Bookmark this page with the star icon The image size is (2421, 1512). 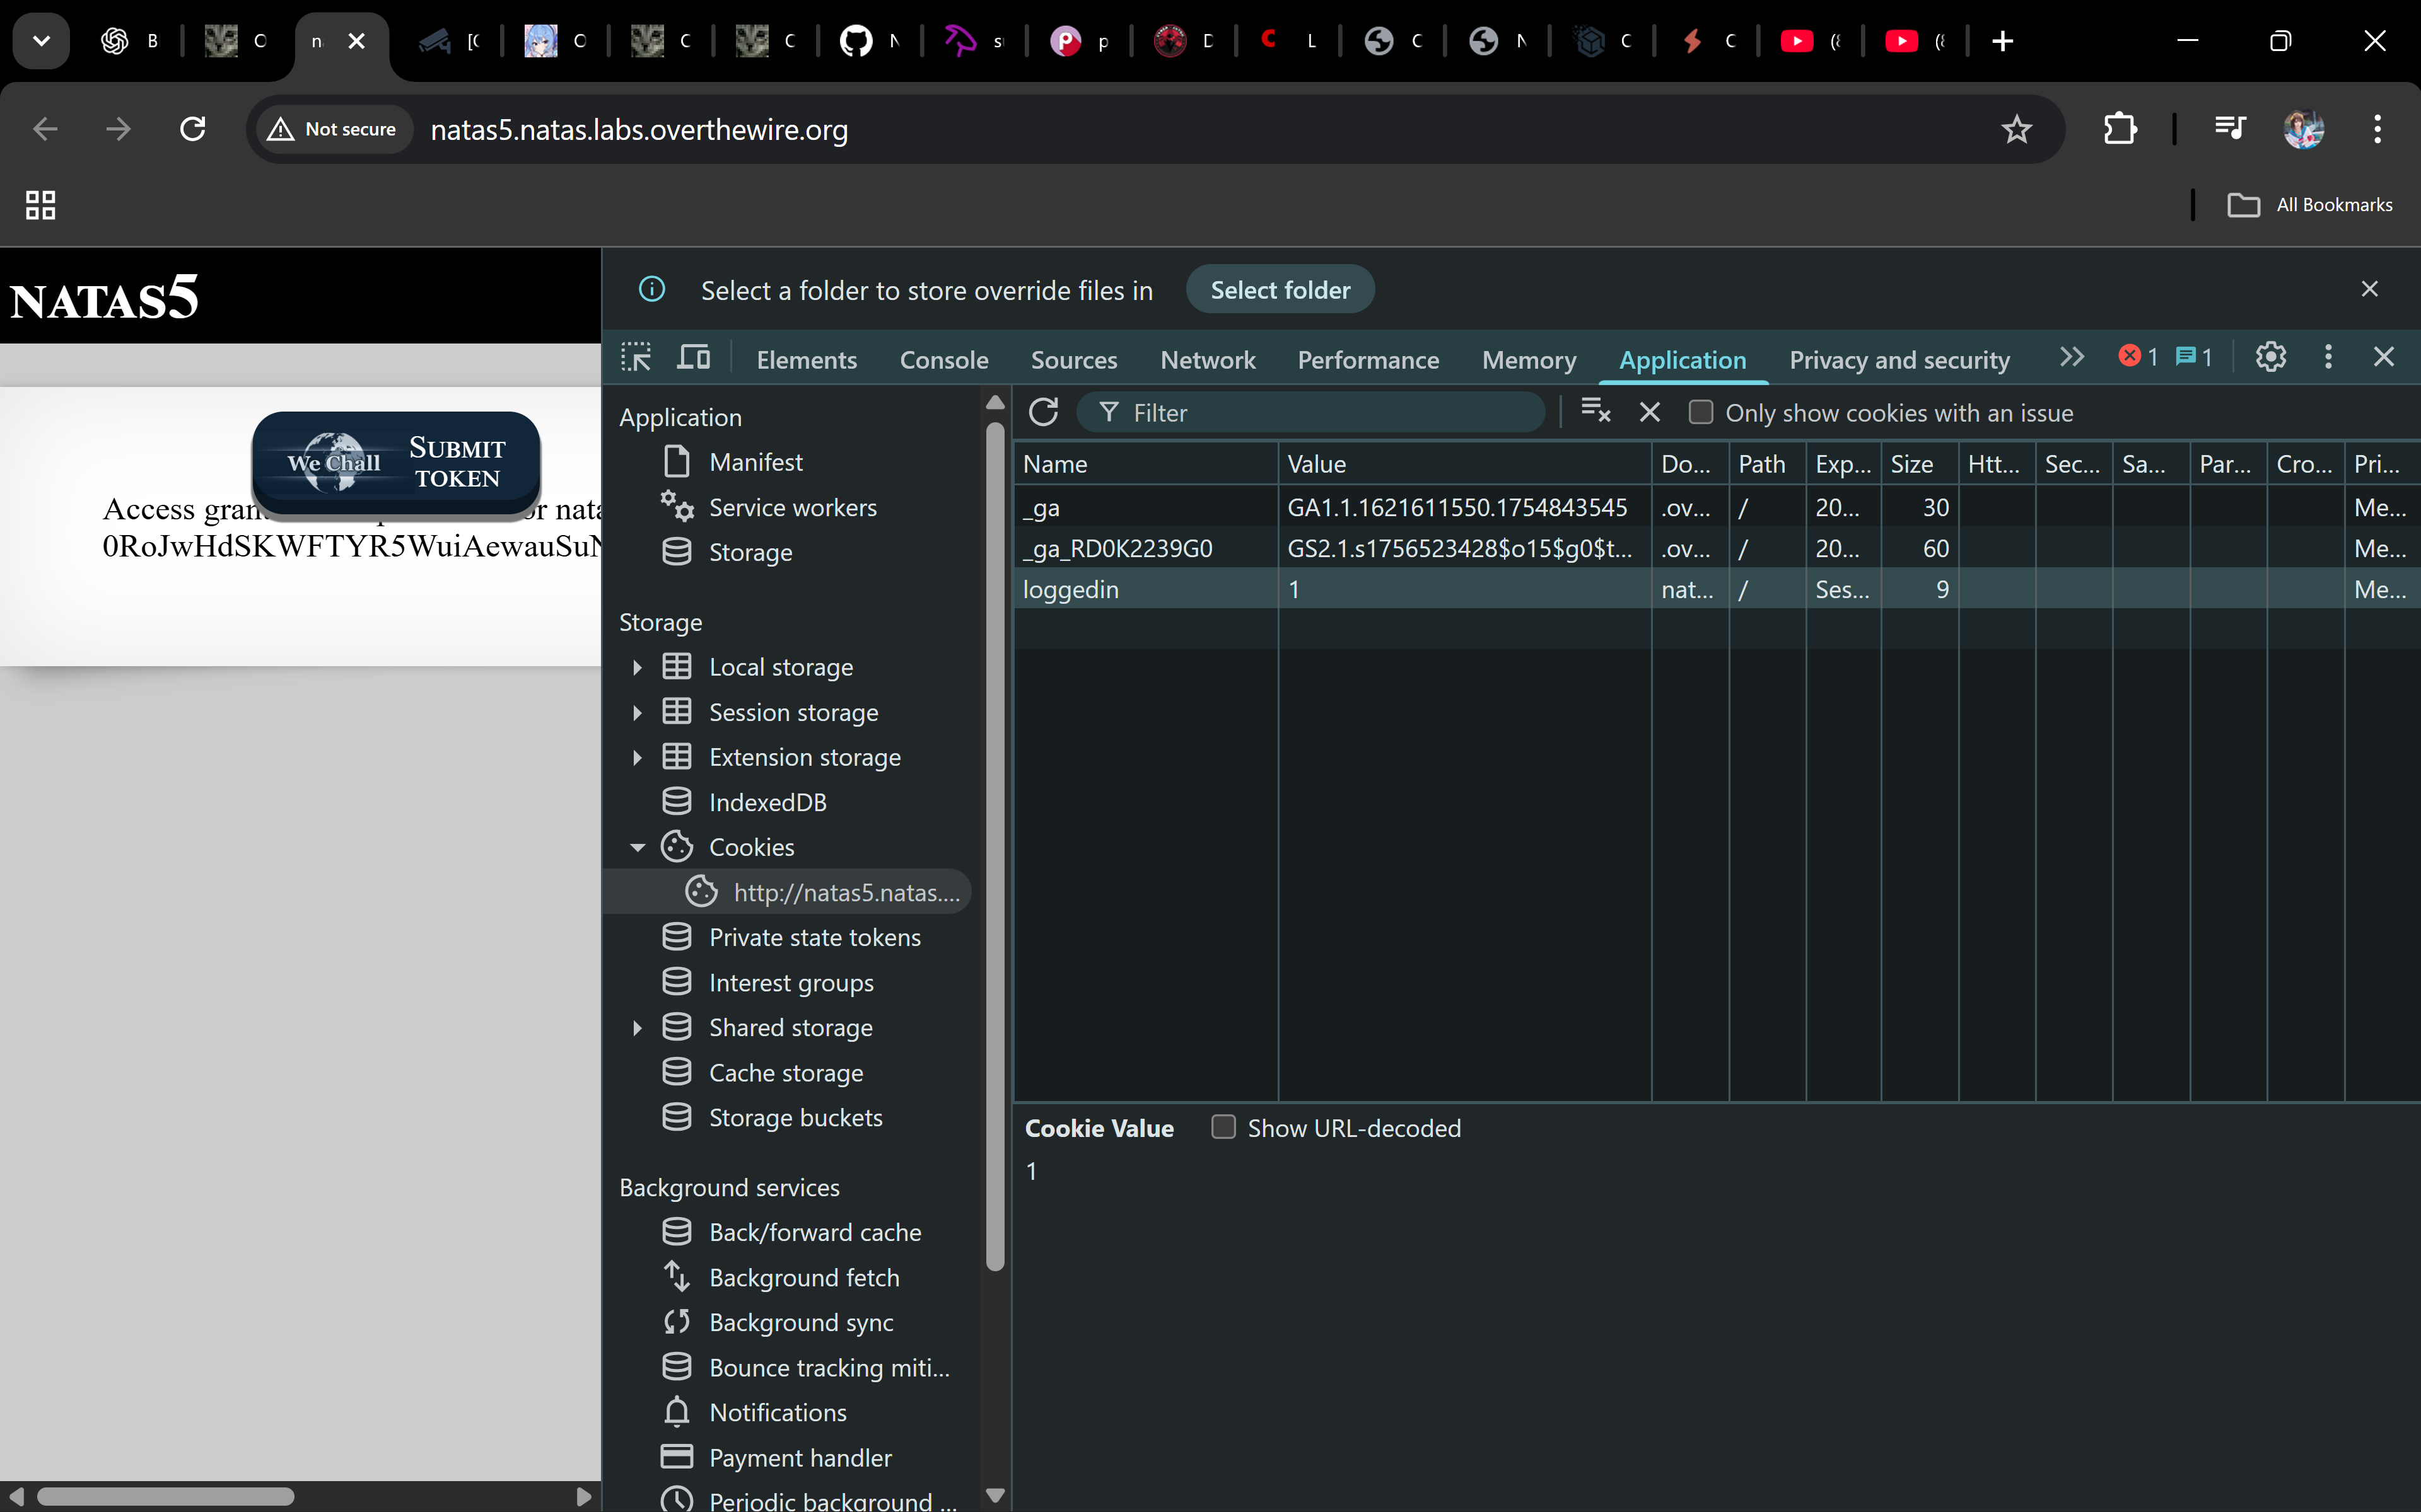click(x=2016, y=129)
